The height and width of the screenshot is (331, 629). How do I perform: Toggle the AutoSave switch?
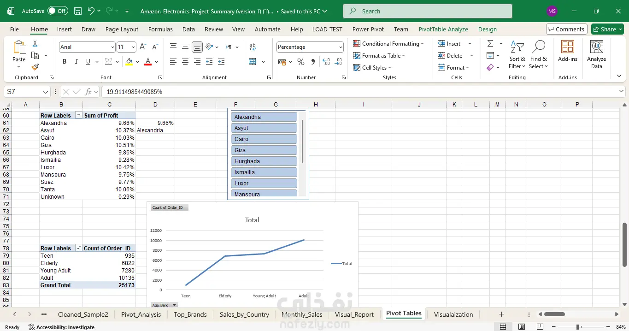click(57, 11)
